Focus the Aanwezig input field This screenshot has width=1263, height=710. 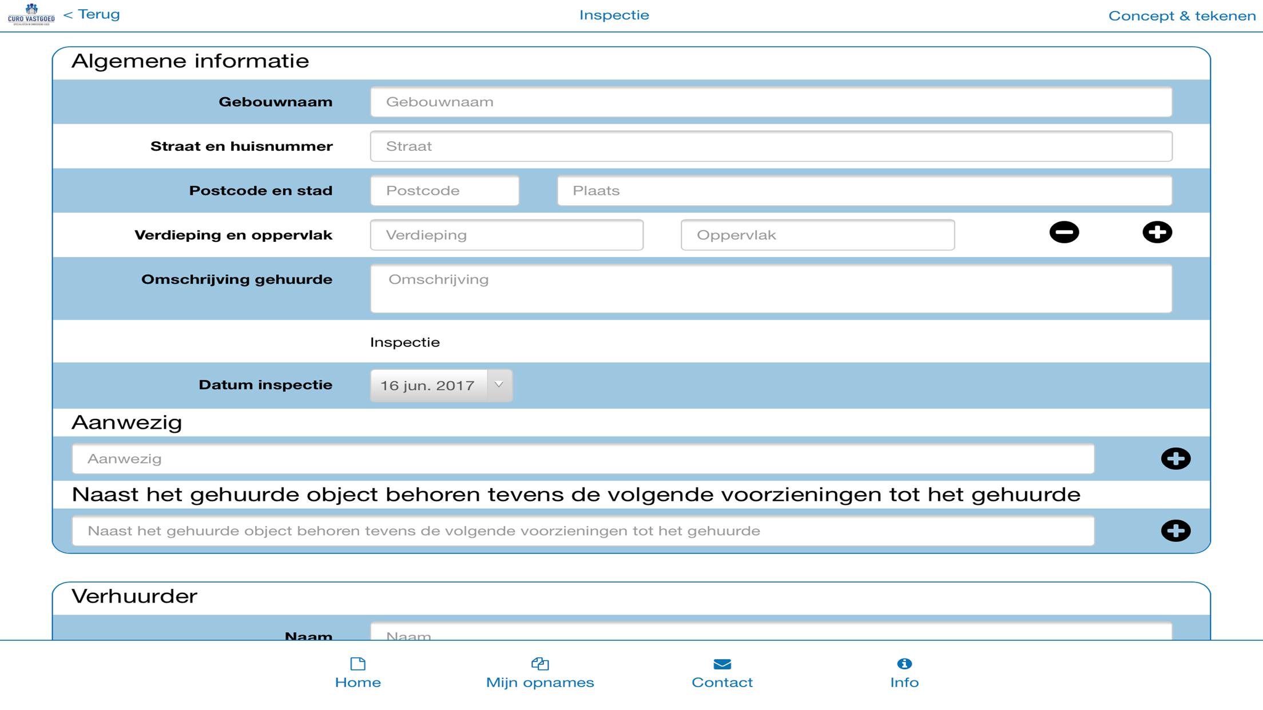point(583,458)
